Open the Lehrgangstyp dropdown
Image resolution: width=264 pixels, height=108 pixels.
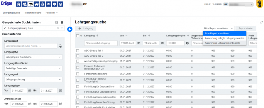(33, 57)
